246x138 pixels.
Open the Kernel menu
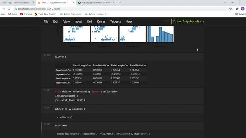(101, 21)
